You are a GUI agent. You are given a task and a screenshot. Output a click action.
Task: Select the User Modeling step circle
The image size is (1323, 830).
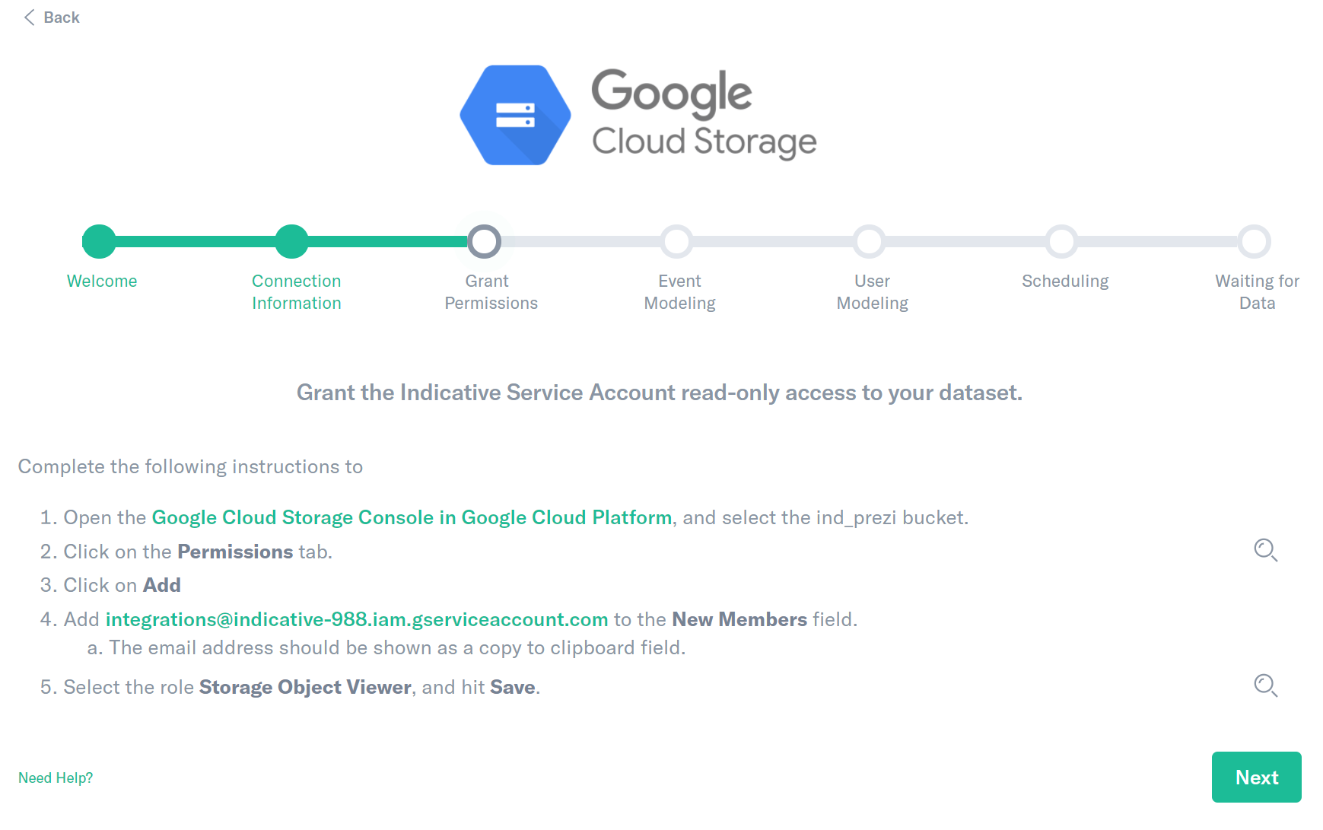tap(870, 241)
